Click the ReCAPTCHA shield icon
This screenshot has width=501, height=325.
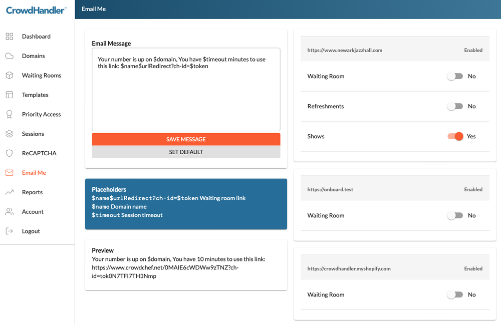pyautogui.click(x=9, y=153)
